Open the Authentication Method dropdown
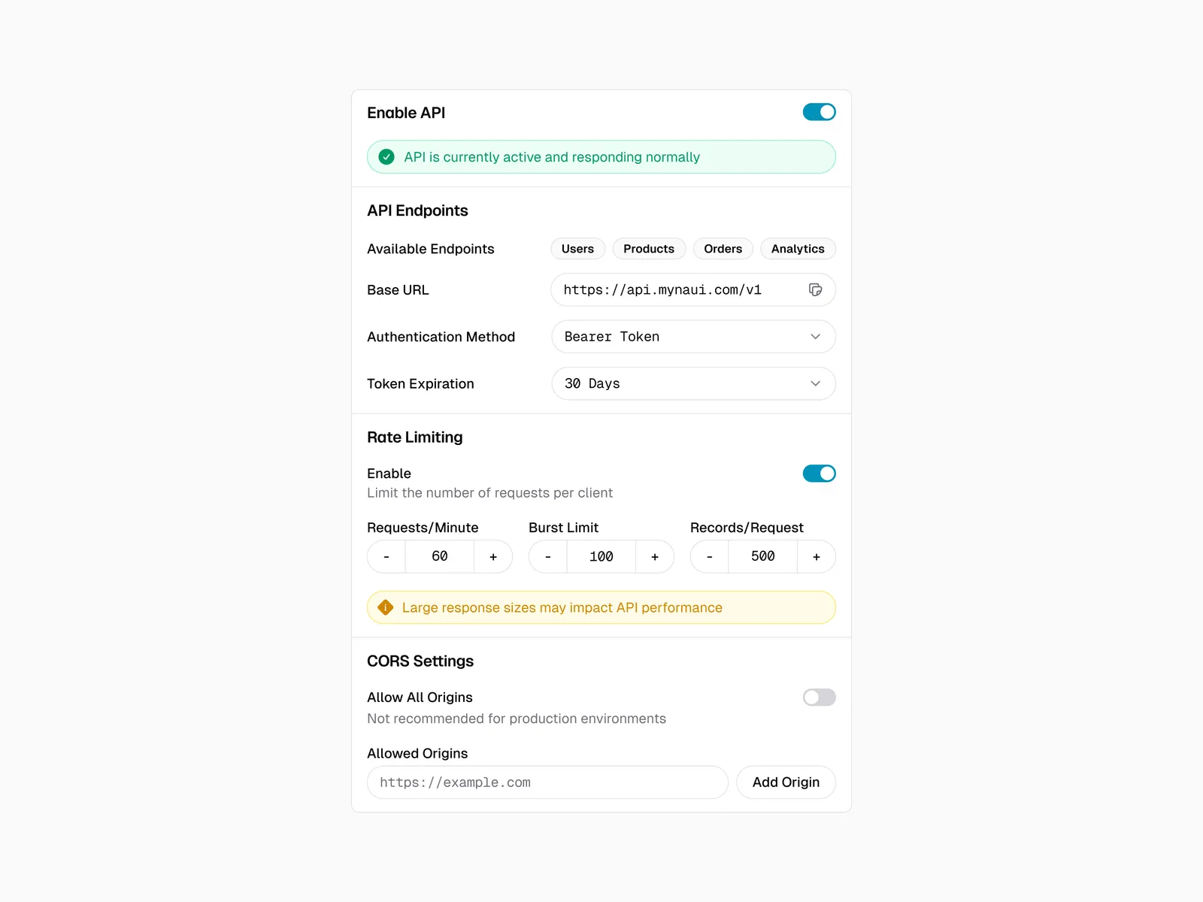 pos(693,337)
